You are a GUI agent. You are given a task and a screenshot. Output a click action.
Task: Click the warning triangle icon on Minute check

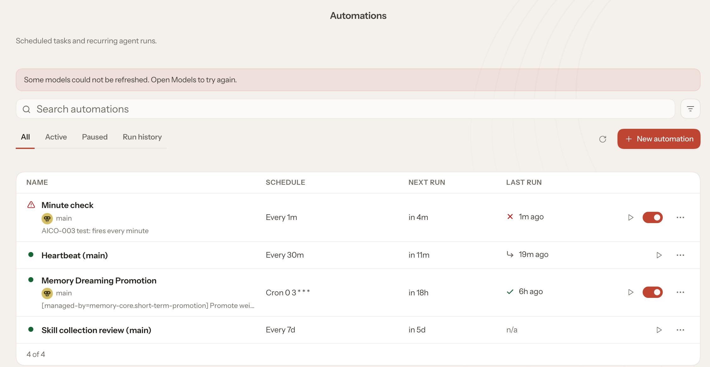31,205
